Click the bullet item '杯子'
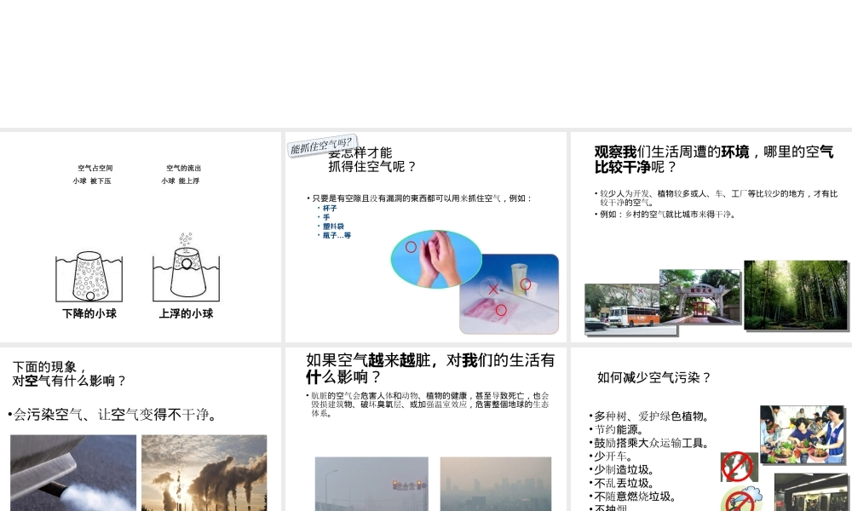Screen dimensions: 852x511 pos(330,208)
